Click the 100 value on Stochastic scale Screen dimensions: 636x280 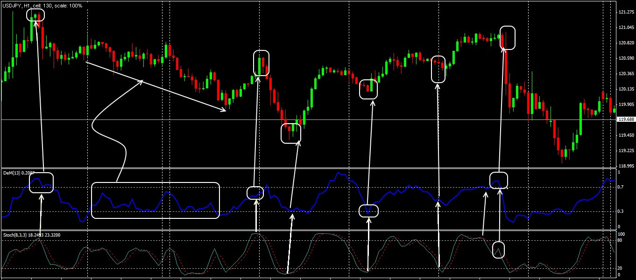click(621, 234)
